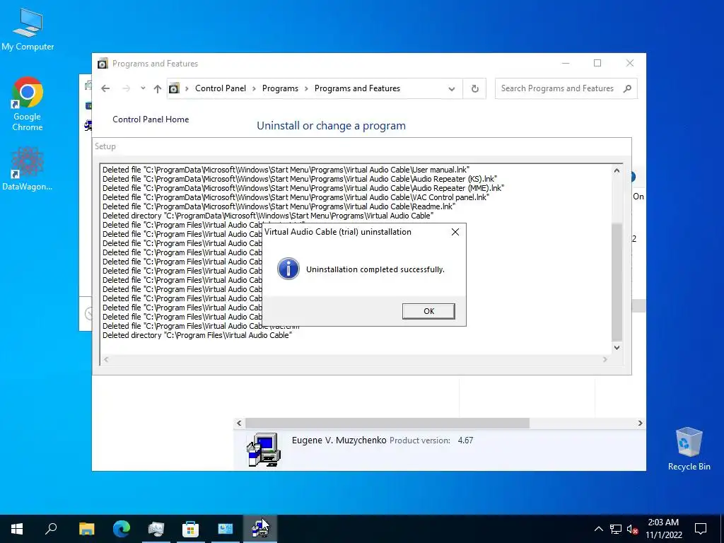Click the setup log vertical scrollbar thumb
Viewport: 724px width, 543px height.
pyautogui.click(x=617, y=282)
